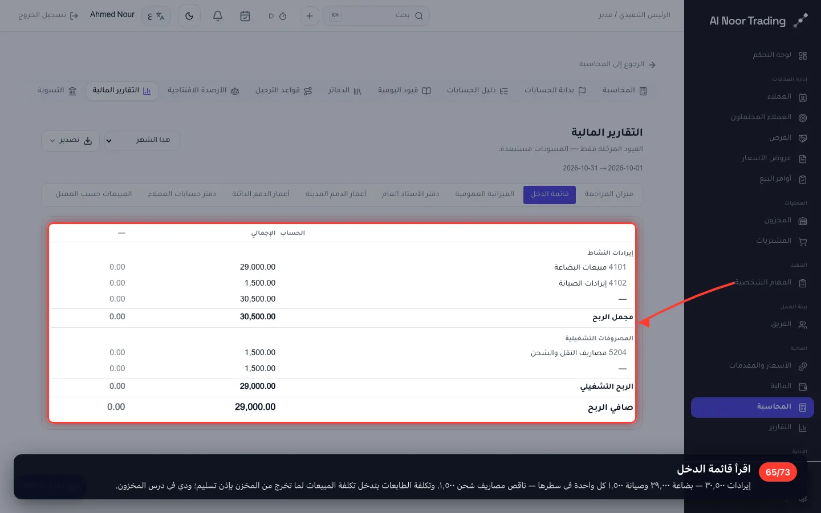Select المبيعات حسب العميل report tab
Image resolution: width=821 pixels, height=513 pixels.
coord(94,194)
